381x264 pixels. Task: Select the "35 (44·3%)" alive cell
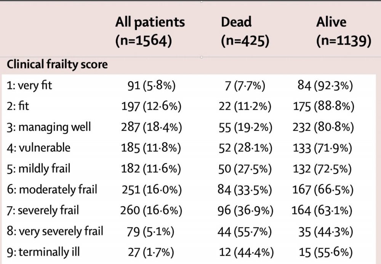click(326, 231)
